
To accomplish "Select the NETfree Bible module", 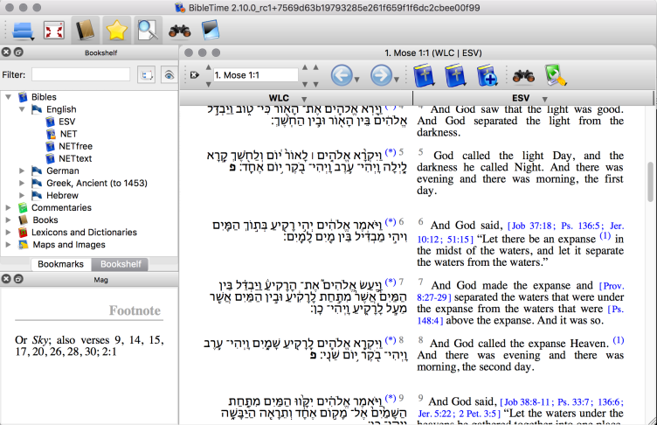I will [74, 146].
